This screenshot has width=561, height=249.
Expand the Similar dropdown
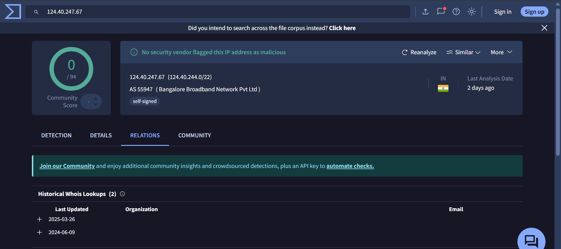[x=463, y=52]
